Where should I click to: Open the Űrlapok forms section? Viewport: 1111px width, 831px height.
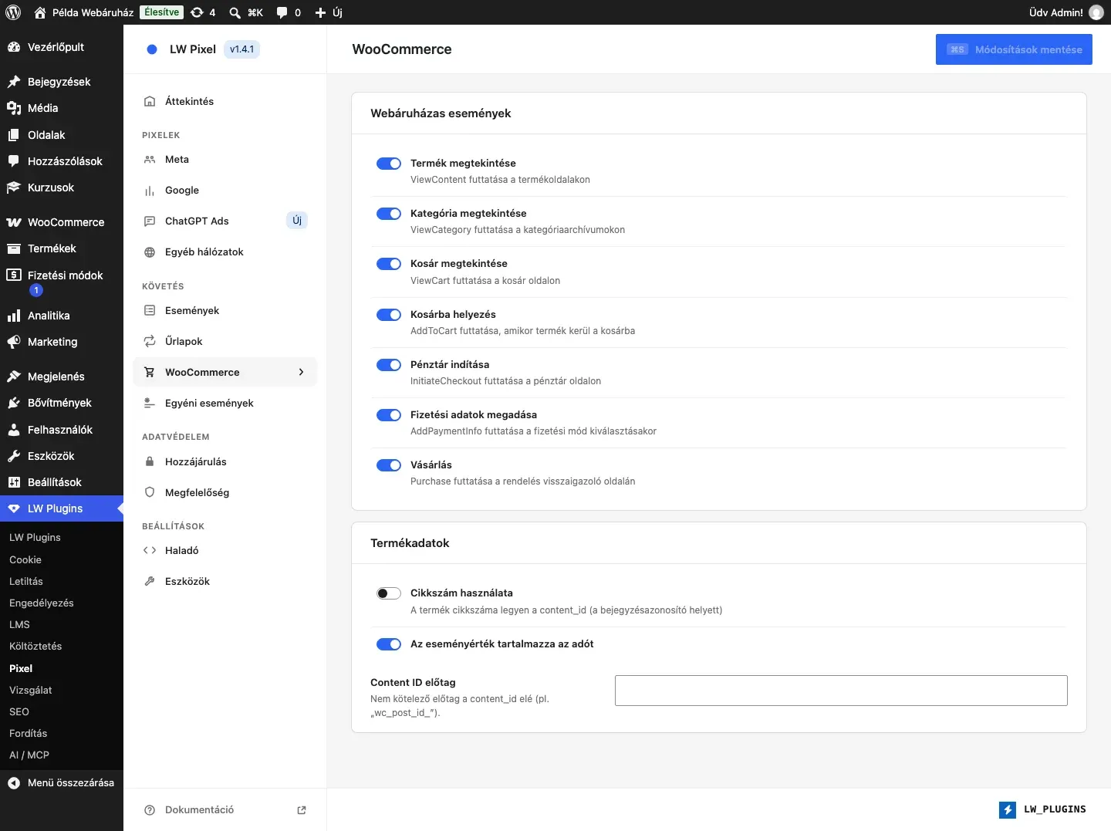(225, 341)
